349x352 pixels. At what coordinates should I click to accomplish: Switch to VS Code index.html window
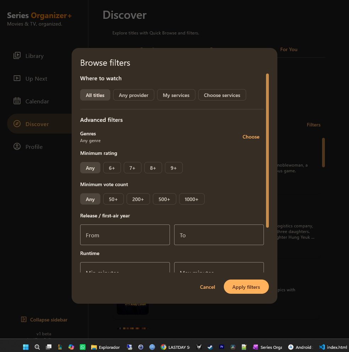coord(333,347)
